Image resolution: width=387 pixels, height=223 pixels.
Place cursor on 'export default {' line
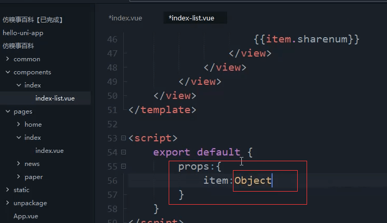pos(203,152)
